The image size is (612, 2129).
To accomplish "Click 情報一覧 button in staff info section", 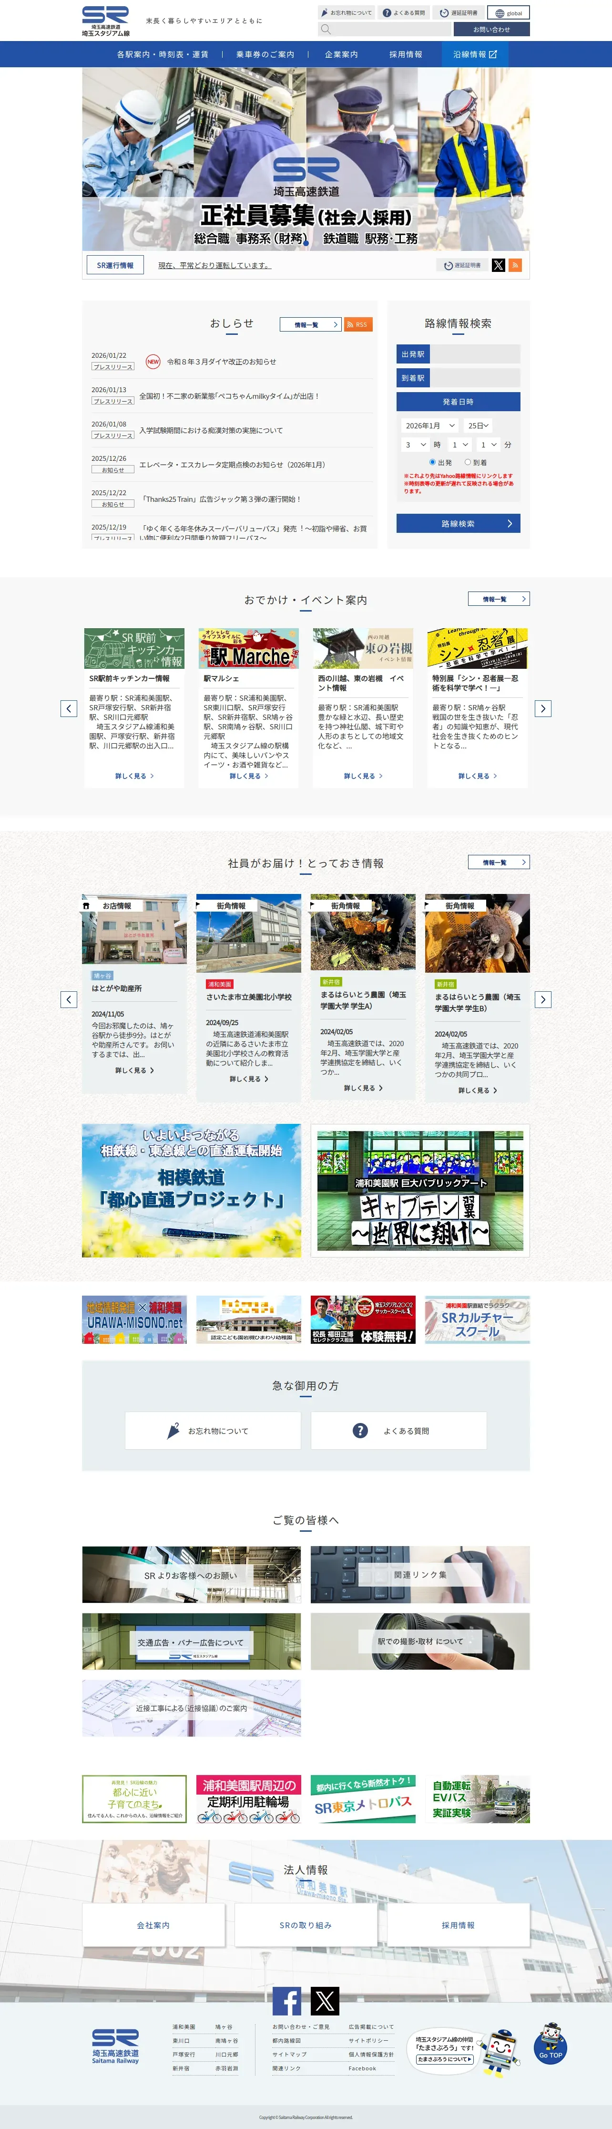I will [499, 862].
